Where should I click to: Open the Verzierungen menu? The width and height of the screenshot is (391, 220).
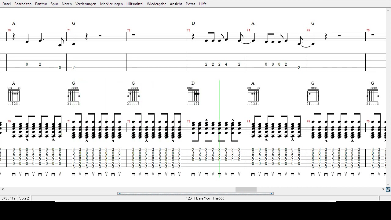coord(86,4)
